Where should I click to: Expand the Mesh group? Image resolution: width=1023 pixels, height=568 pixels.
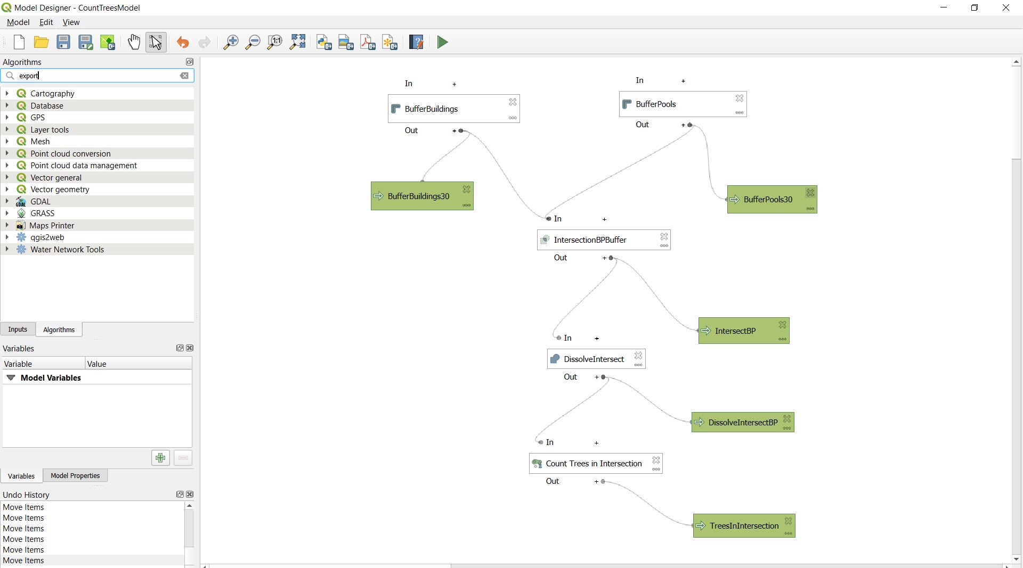point(7,141)
